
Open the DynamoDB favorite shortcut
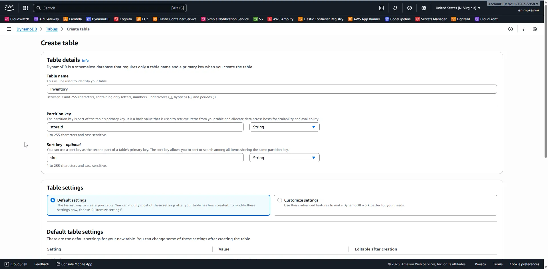(98, 19)
